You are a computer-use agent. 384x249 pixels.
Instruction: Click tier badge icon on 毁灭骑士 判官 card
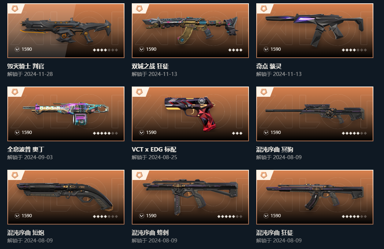(x=15, y=9)
